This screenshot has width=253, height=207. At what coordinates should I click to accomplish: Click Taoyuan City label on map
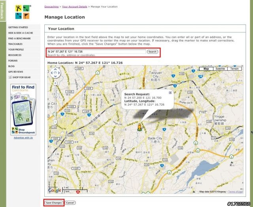tap(155, 76)
